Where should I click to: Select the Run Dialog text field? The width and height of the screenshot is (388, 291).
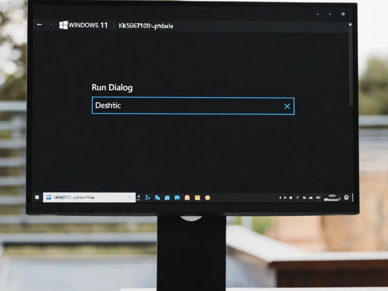(170, 106)
